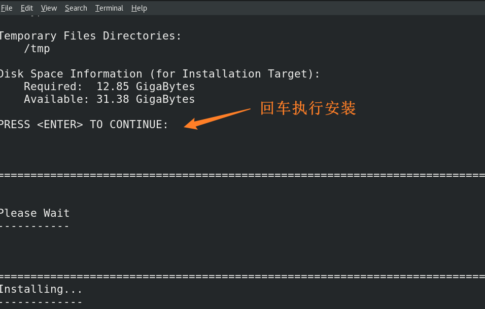Click the orange arrow annotation
Screen dimensions: 485x309
217,118
